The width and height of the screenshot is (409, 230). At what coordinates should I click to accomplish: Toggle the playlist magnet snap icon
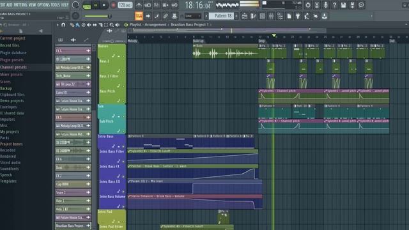[63, 25]
